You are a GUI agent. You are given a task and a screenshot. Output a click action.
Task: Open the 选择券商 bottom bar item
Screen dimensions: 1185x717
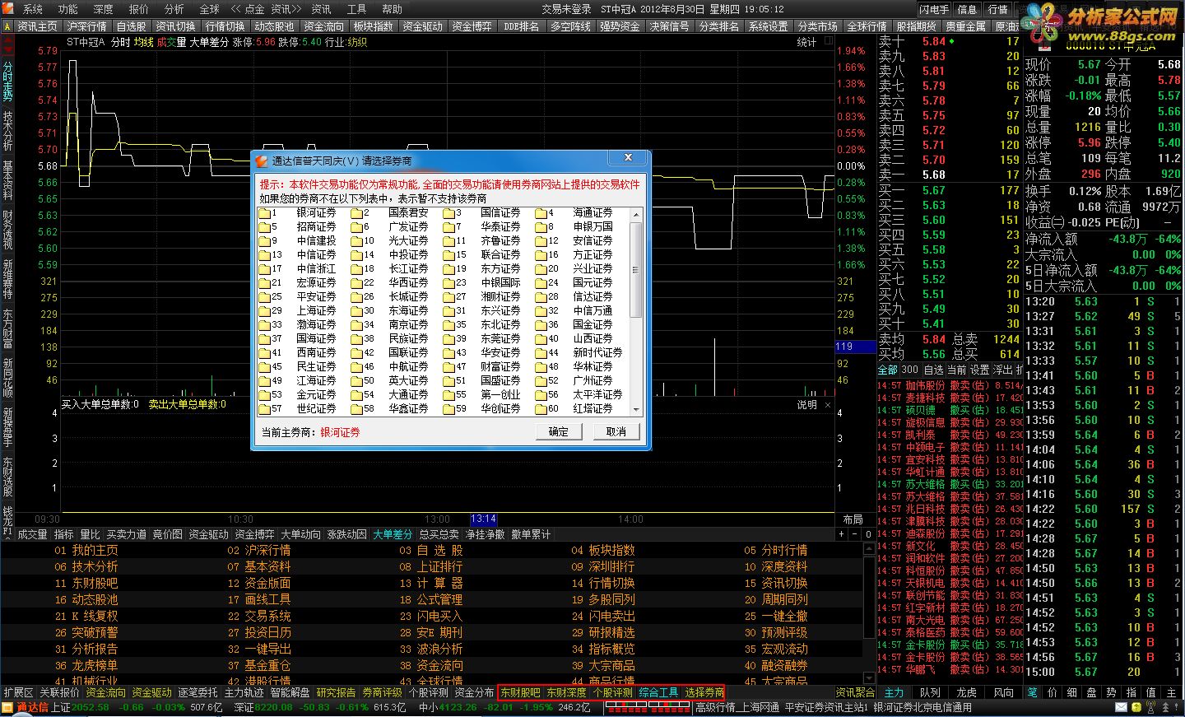pos(704,692)
